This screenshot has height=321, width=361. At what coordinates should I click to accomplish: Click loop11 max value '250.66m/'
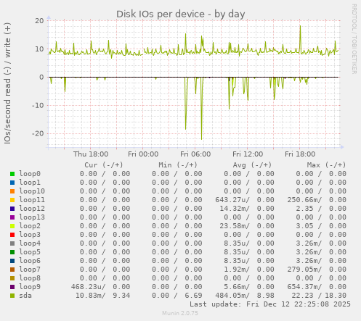tap(304, 200)
